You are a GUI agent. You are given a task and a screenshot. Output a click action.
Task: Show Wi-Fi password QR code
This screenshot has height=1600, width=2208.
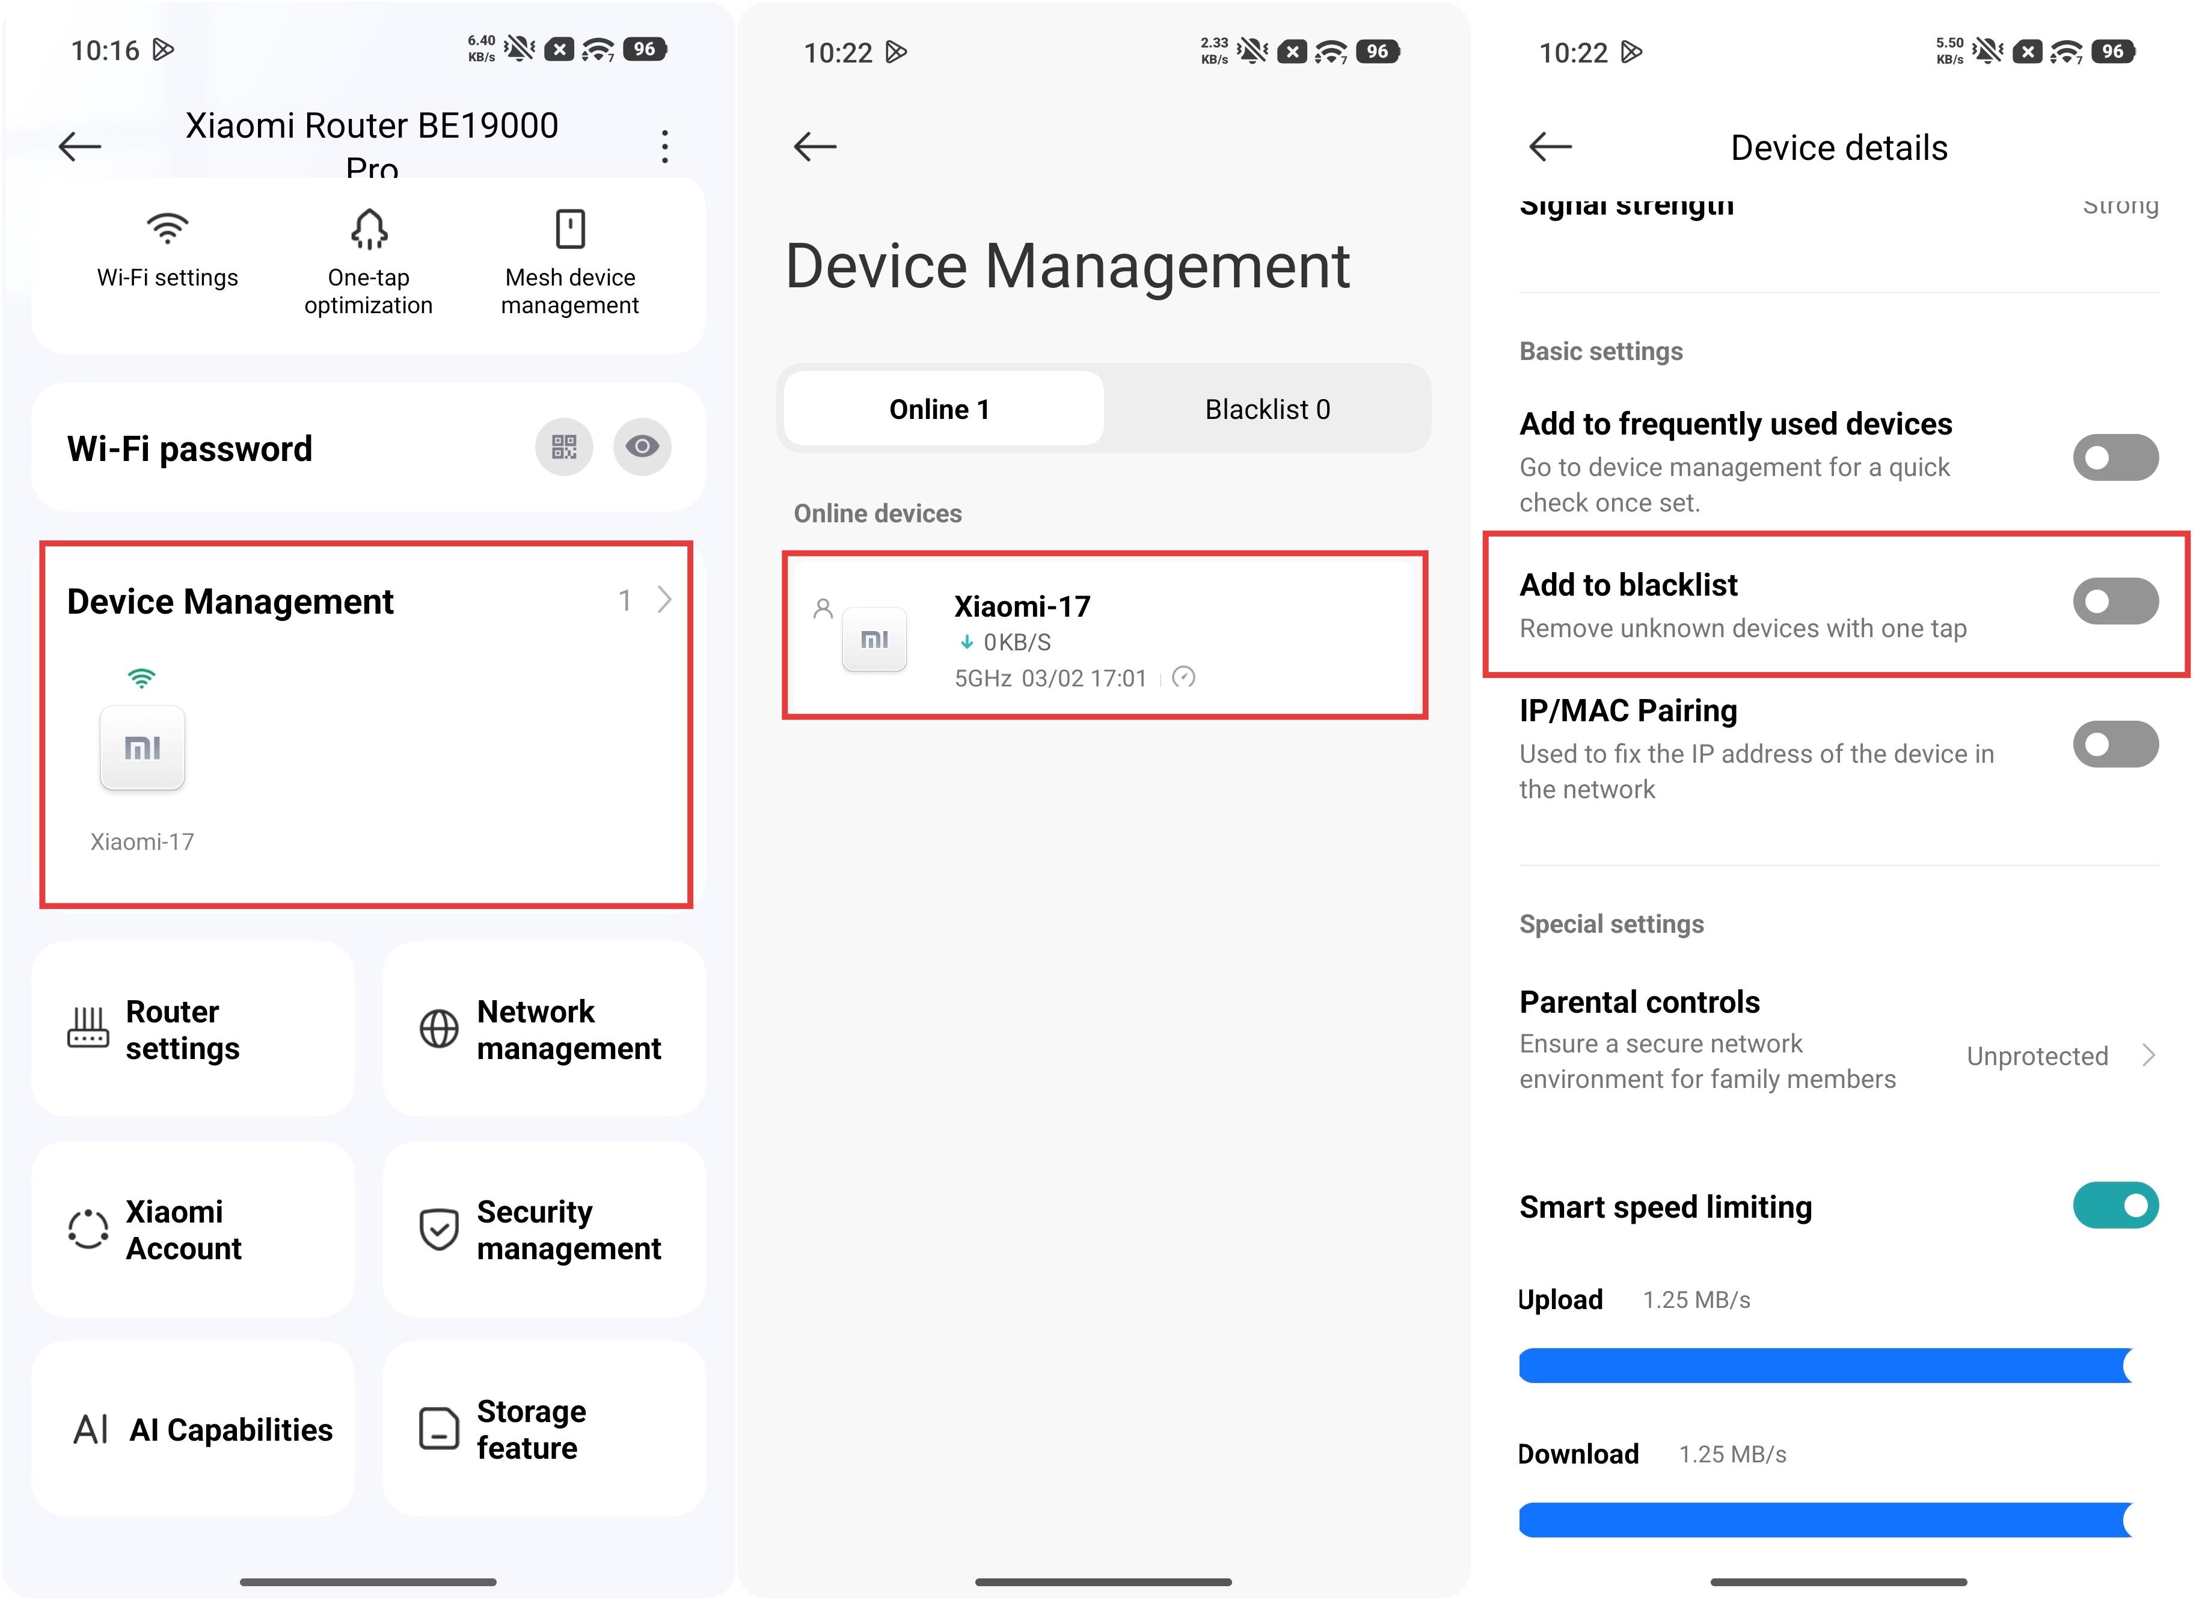tap(563, 448)
